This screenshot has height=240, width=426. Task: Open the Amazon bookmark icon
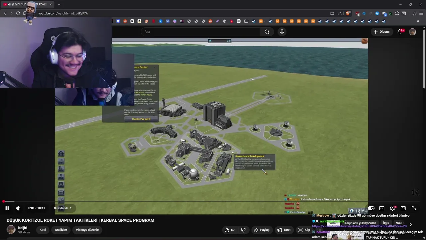coord(139,21)
